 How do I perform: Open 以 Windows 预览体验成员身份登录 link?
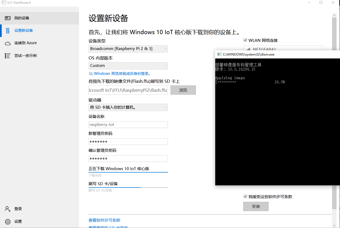coord(120,74)
